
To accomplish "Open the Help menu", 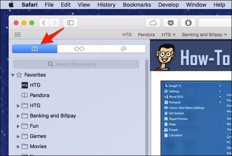I will click(219, 5).
